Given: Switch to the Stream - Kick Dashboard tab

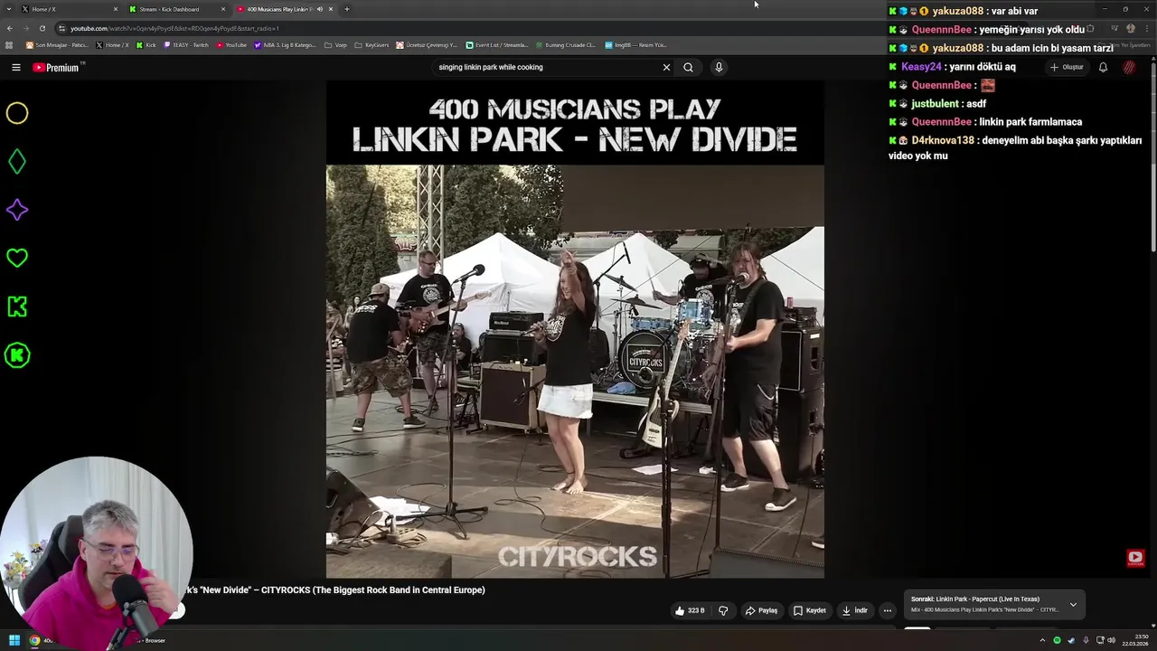Looking at the screenshot, I should [x=176, y=9].
